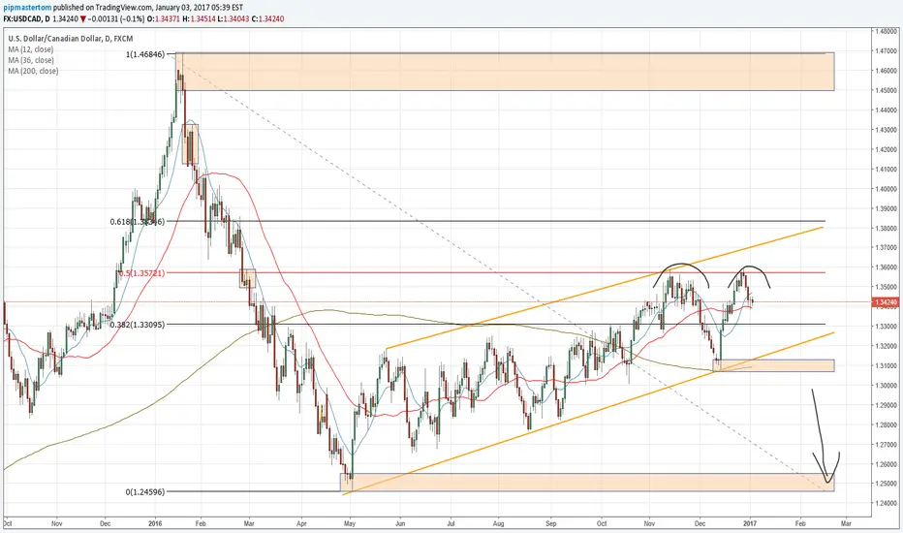Click the 1.33000 price axis value
The image size is (903, 533).
click(887, 327)
